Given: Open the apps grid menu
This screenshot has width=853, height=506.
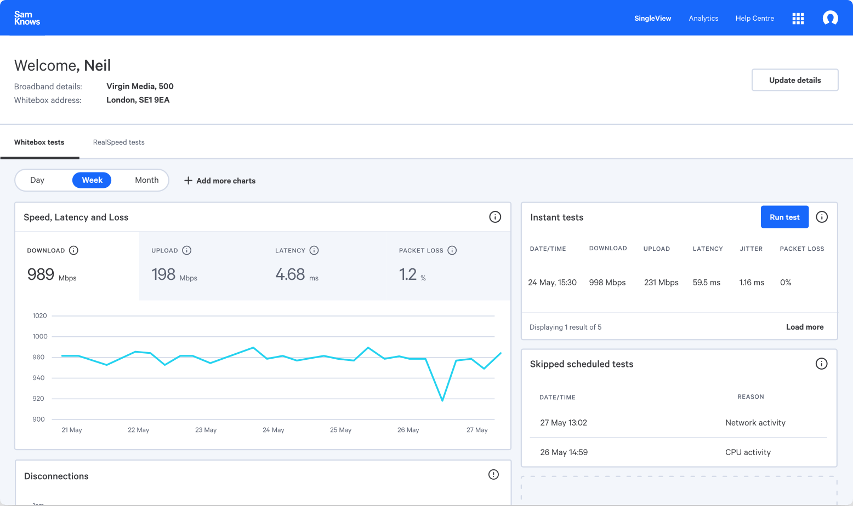Looking at the screenshot, I should point(798,19).
